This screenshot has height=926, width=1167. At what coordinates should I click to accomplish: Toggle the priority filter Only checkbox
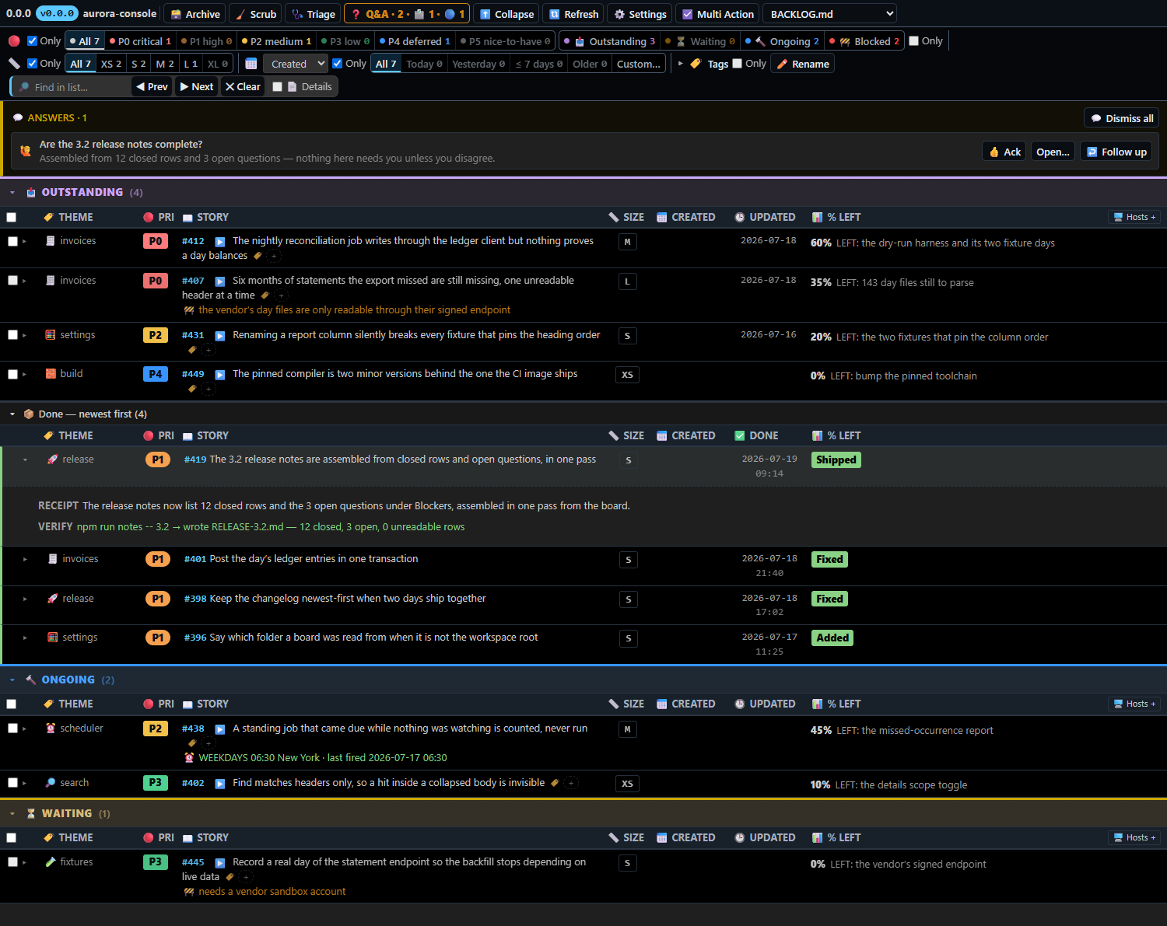[x=32, y=41]
